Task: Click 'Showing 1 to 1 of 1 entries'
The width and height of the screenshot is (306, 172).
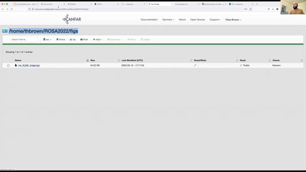Action: [19, 52]
